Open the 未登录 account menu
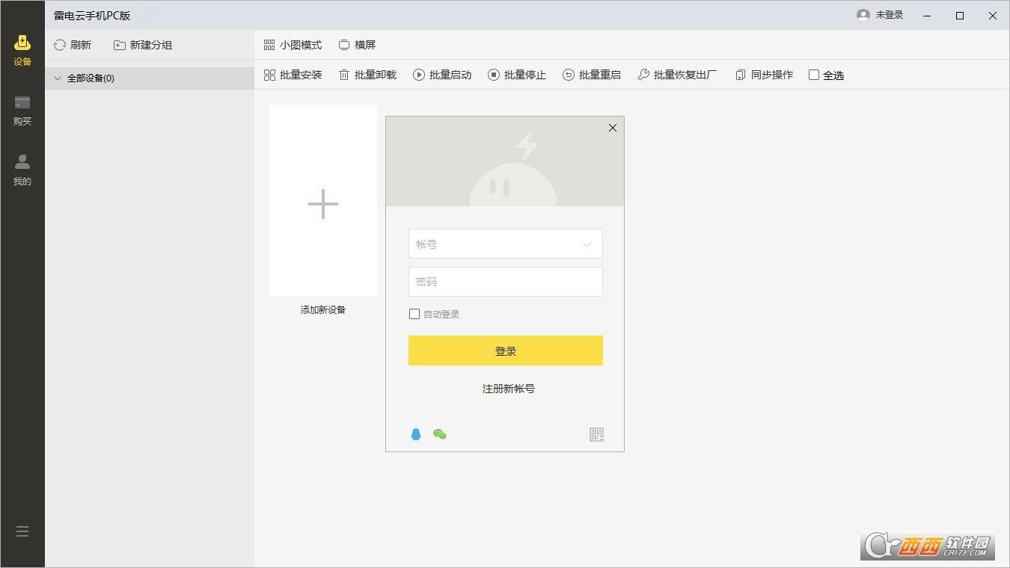Viewport: 1010px width, 568px height. point(881,14)
